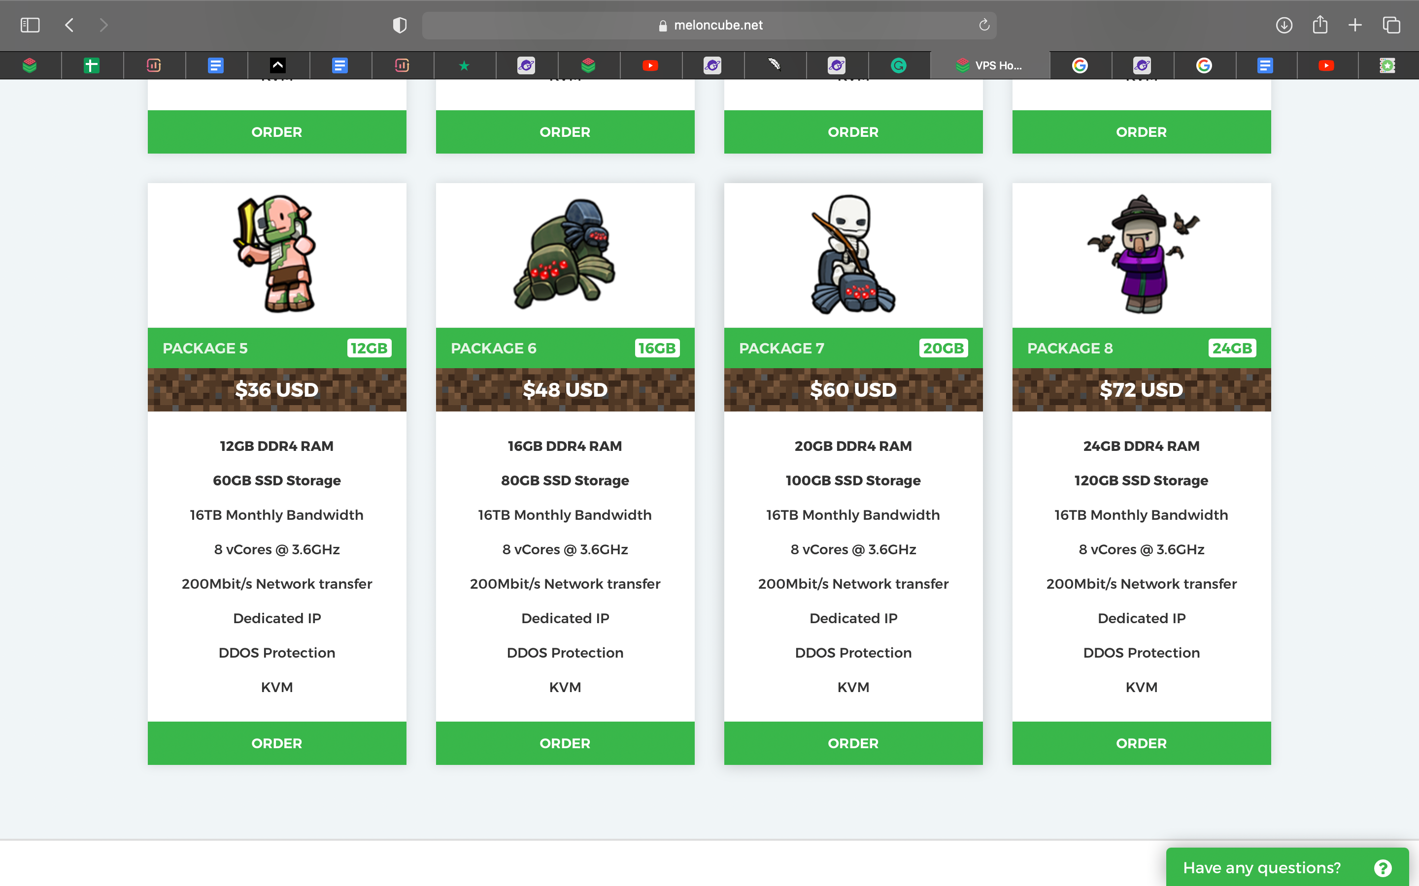The image size is (1419, 886).
Task: Show the tab overview icon
Action: (1391, 25)
